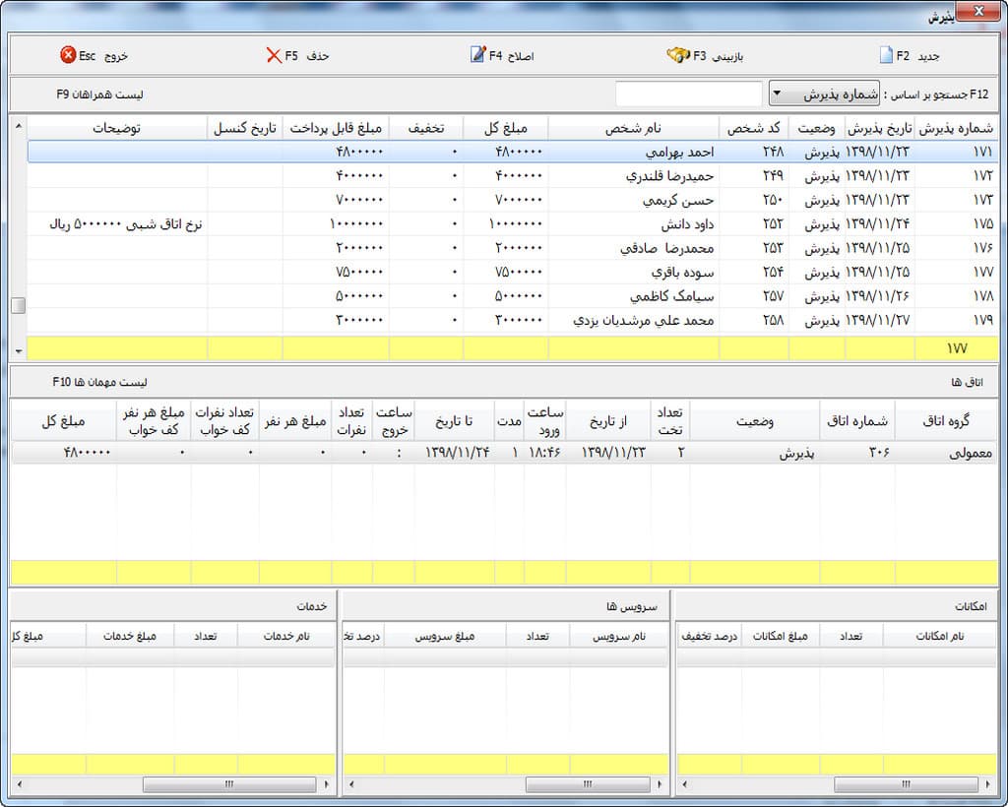The image size is (1008, 807).
Task: Click the نام خدمات column header
Action: coord(286,636)
